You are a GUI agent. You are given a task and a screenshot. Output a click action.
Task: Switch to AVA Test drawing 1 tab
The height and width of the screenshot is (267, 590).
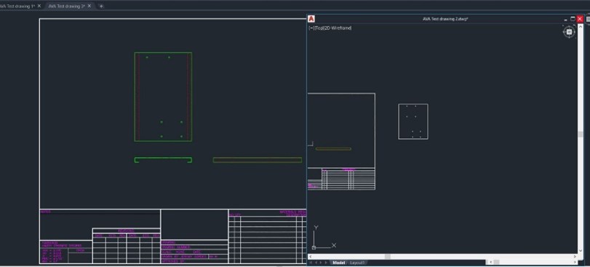click(17, 7)
